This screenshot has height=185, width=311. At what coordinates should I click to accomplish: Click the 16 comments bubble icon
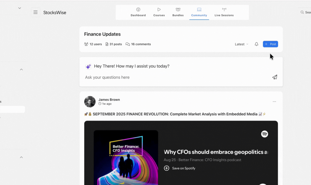pyautogui.click(x=128, y=44)
